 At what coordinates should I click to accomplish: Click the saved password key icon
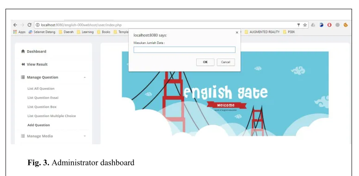tap(298, 25)
